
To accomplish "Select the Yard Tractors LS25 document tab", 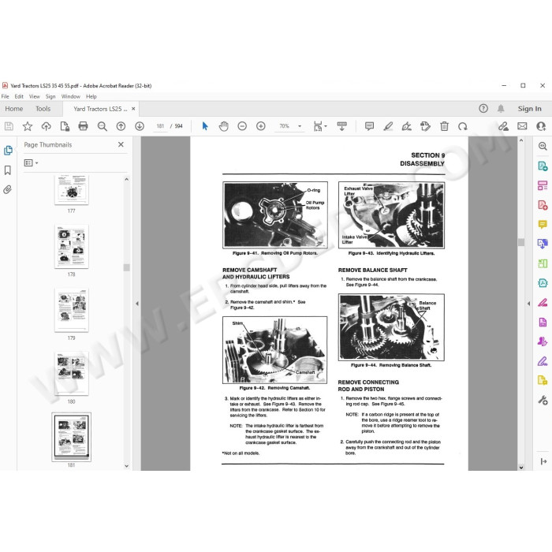I will pos(100,109).
